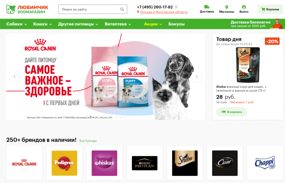Select Whiskas brand thumbnail
Screen dimensions: 285x183
104,163
